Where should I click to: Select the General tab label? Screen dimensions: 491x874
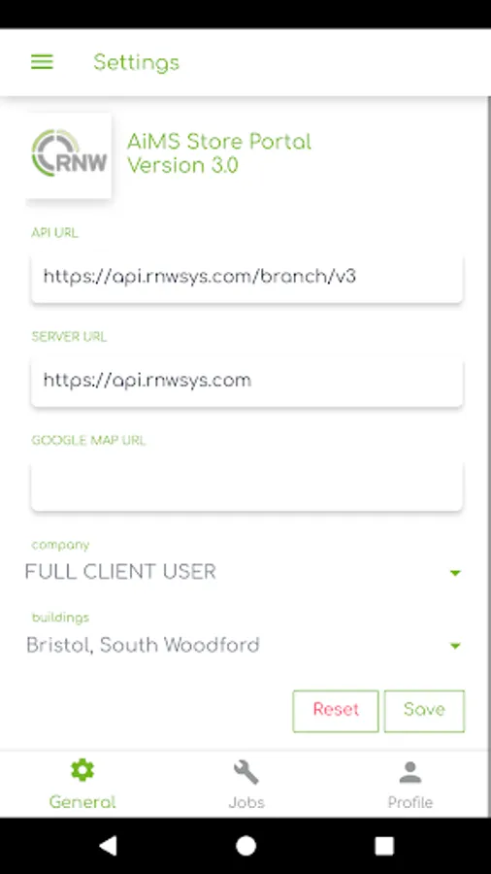(82, 803)
